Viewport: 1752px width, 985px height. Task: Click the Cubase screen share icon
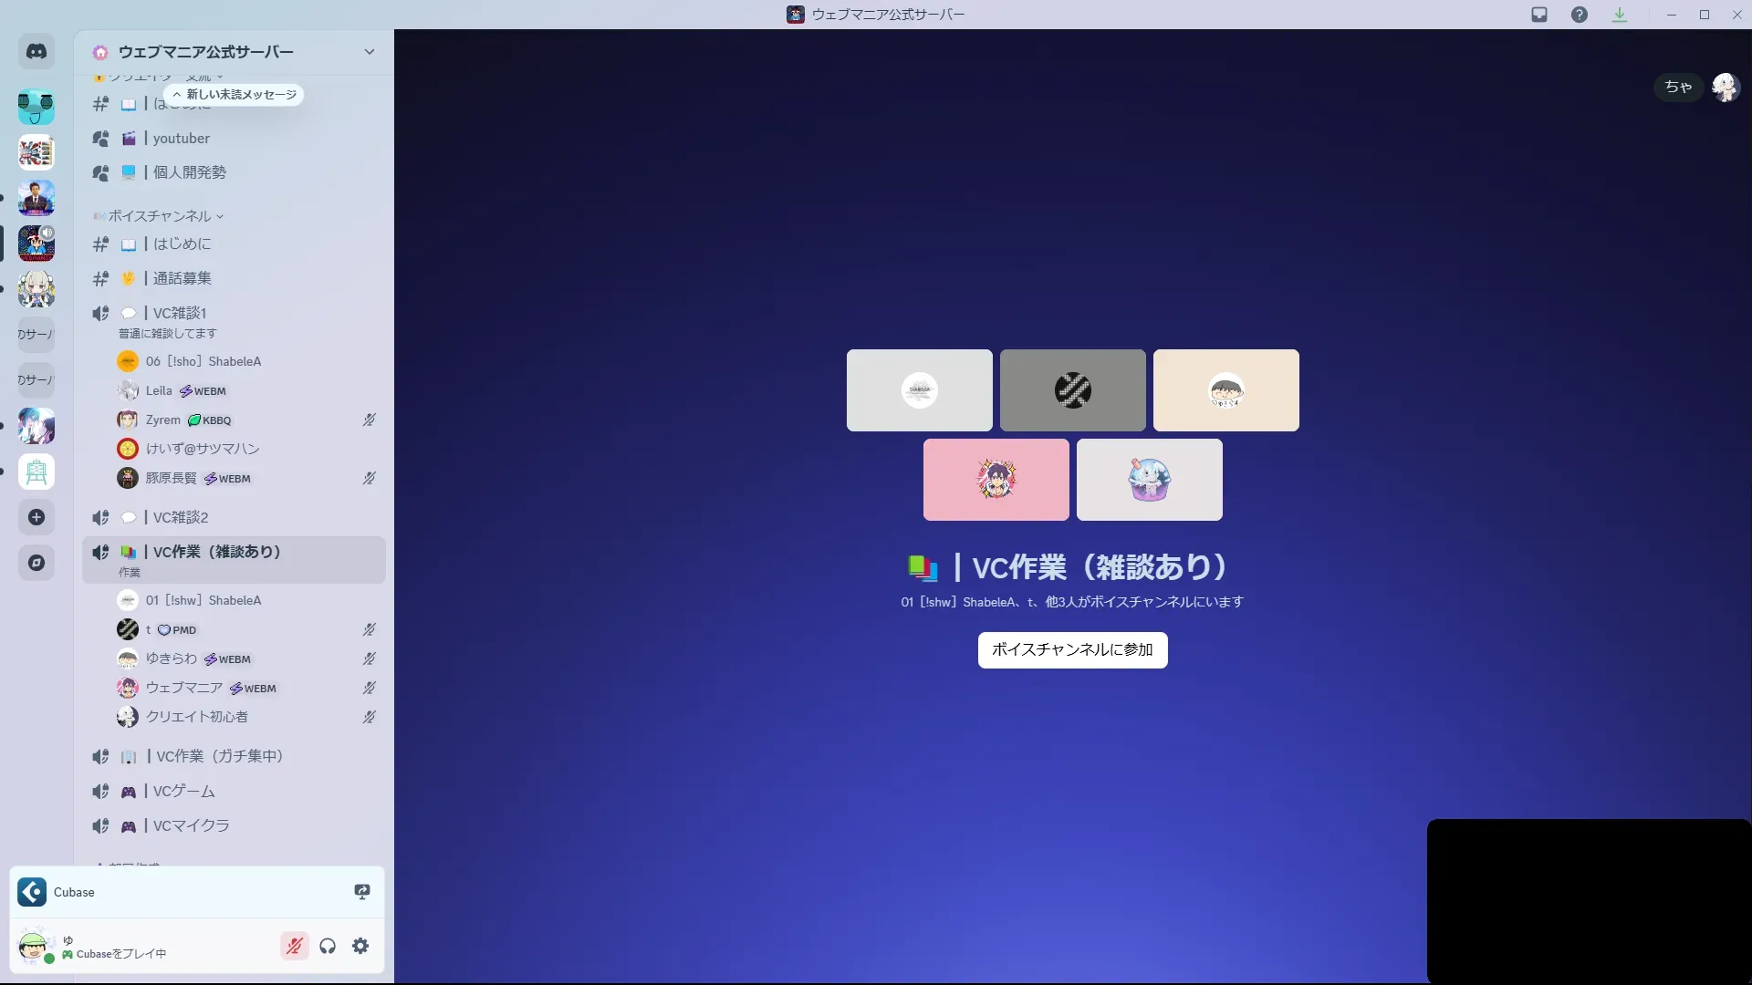coord(362,892)
